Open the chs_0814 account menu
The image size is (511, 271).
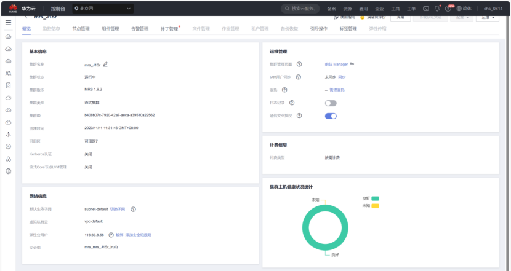coord(493,9)
